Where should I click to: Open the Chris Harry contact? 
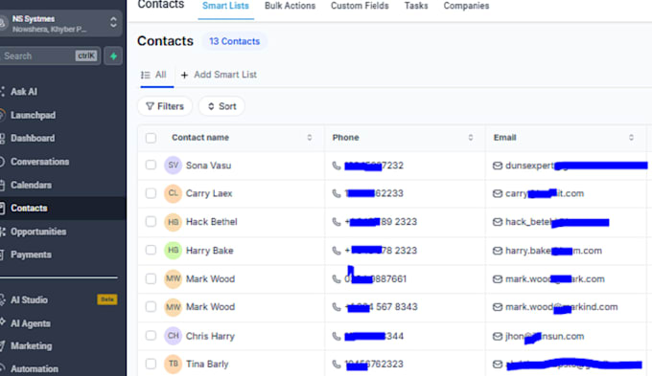click(210, 336)
